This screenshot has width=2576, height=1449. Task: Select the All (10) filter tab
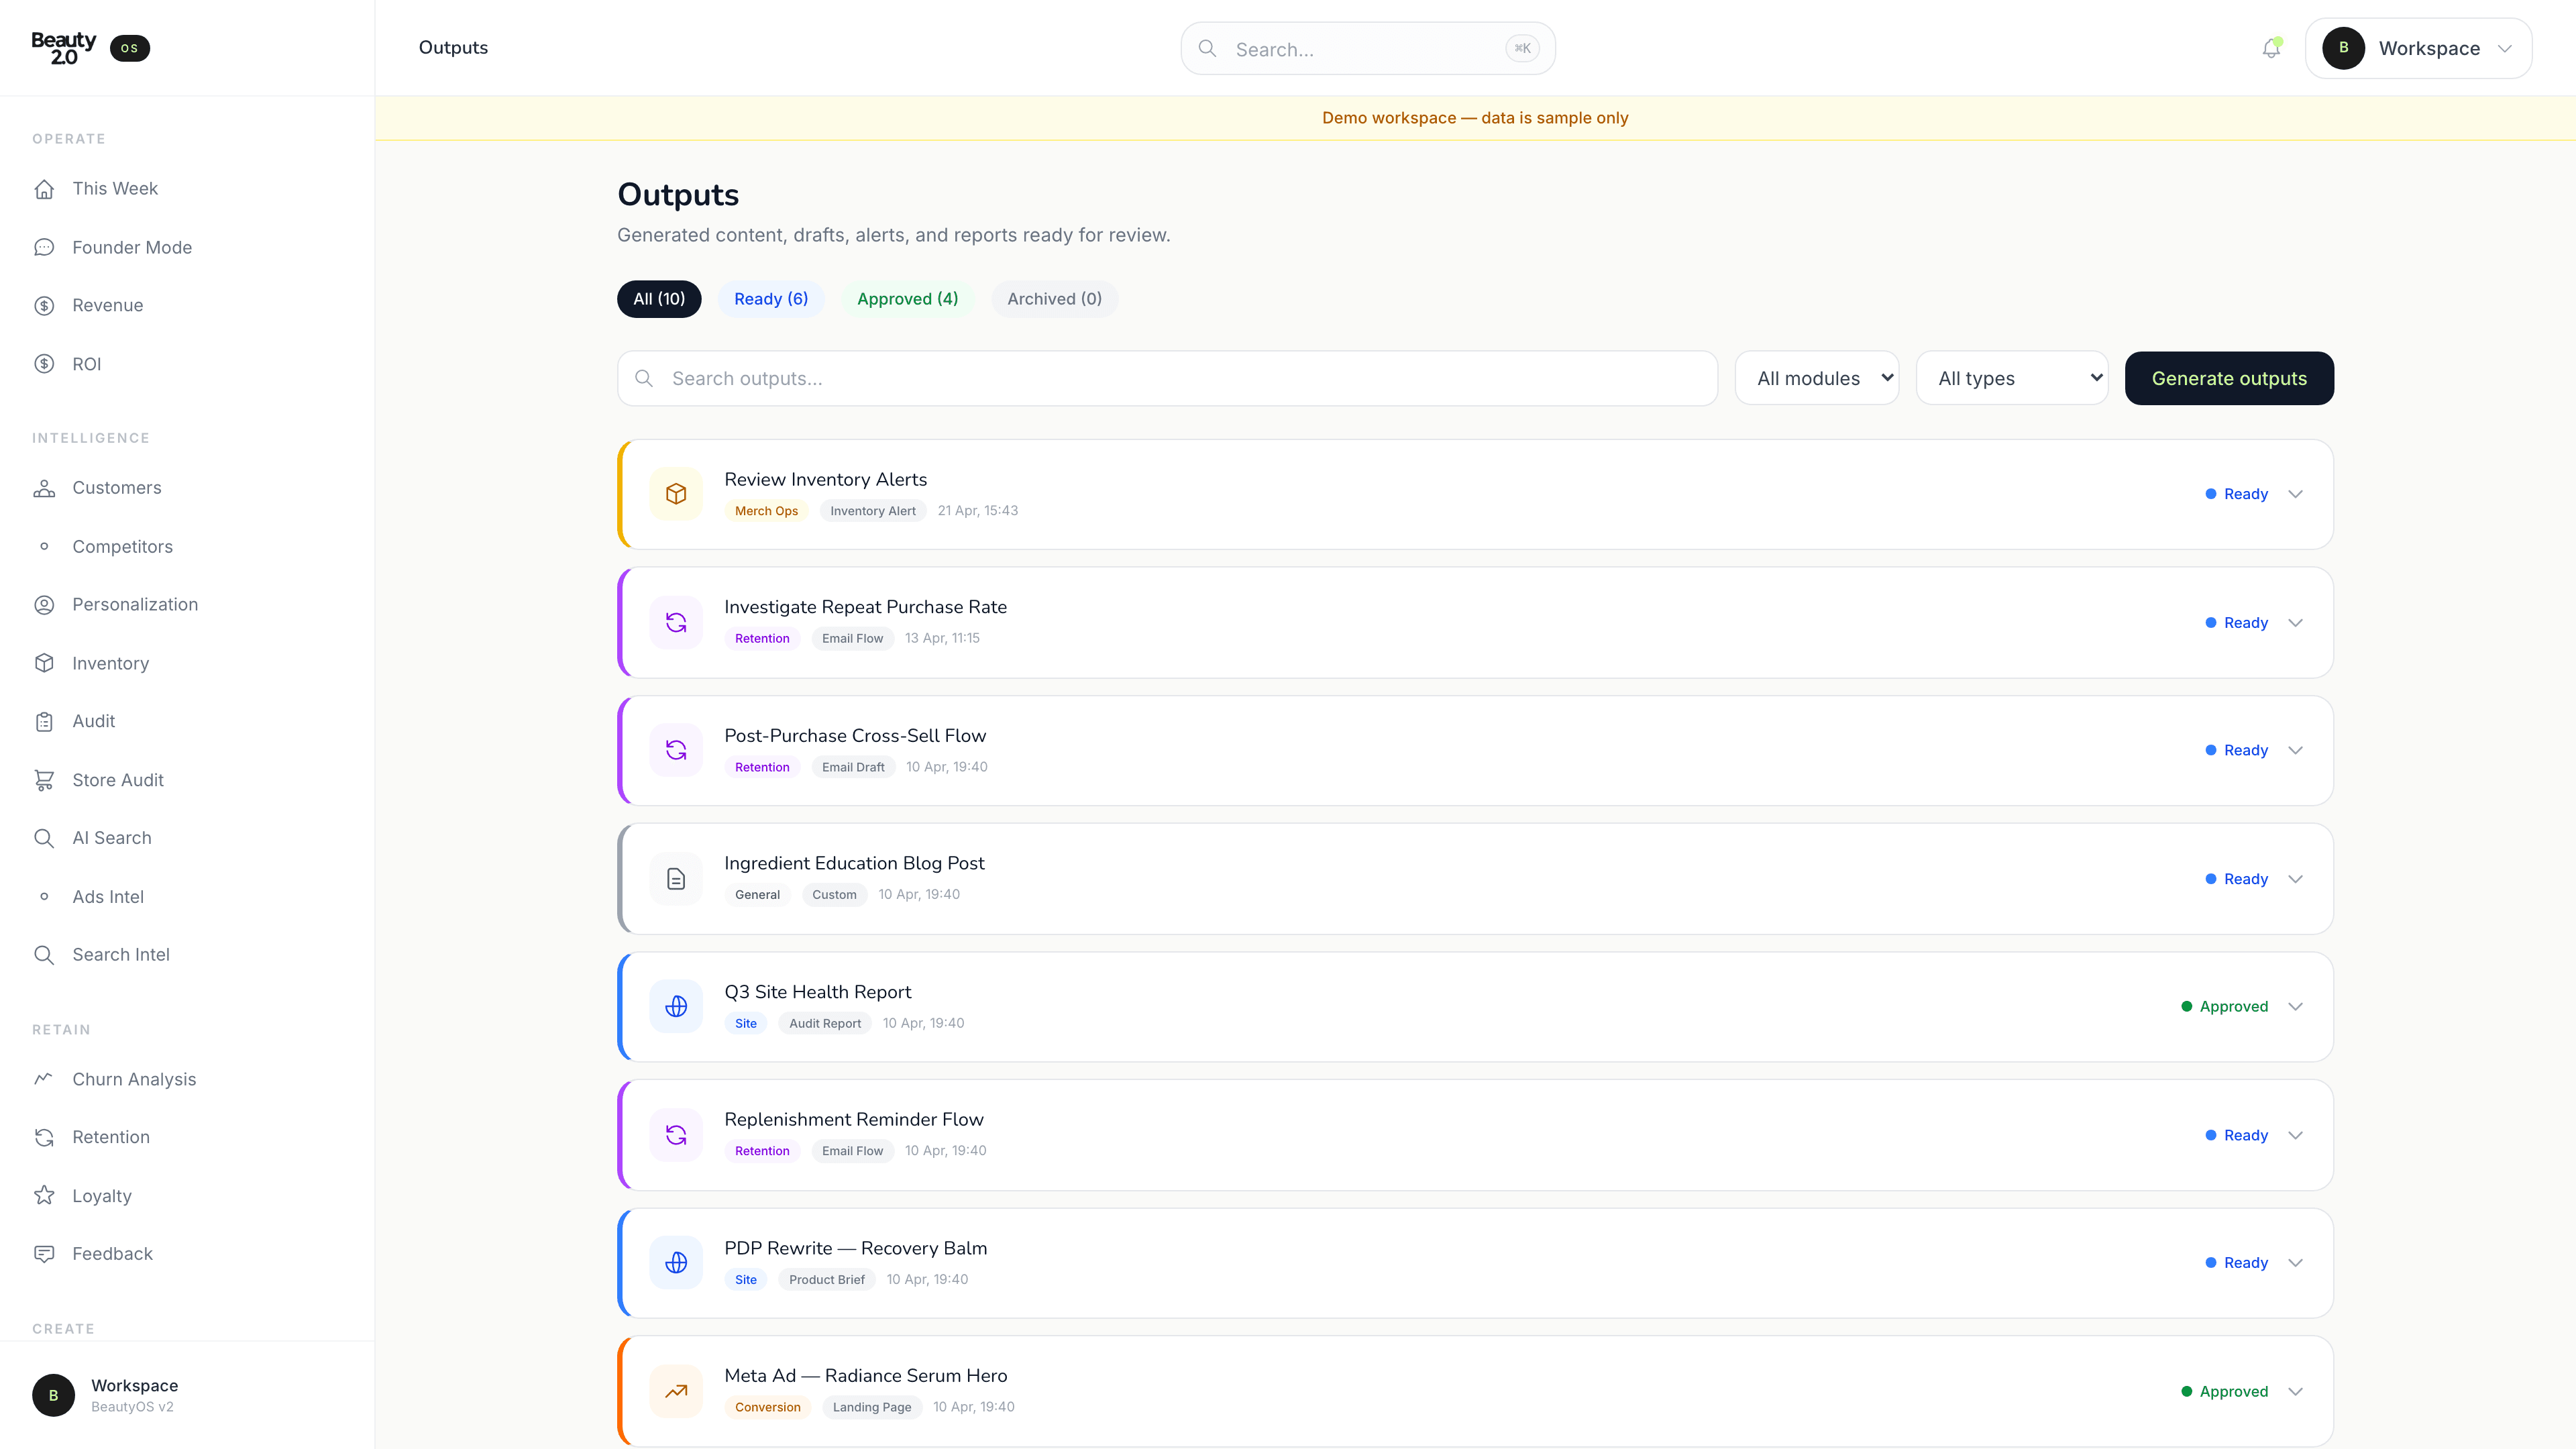coord(659,299)
